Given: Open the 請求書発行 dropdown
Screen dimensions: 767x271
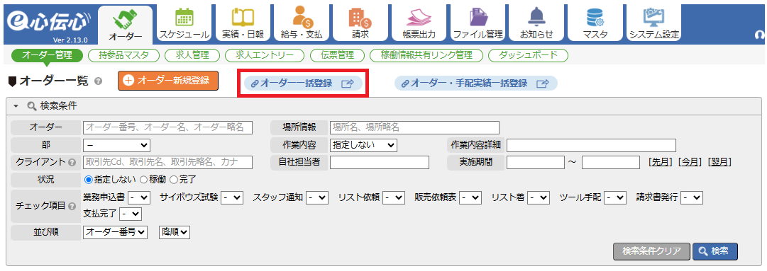Looking at the screenshot, I should coord(692,197).
